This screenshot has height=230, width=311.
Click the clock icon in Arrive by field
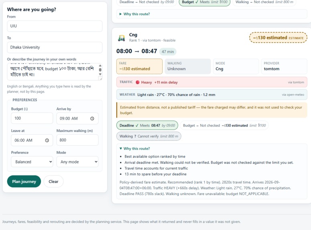pyautogui.click(x=92, y=118)
